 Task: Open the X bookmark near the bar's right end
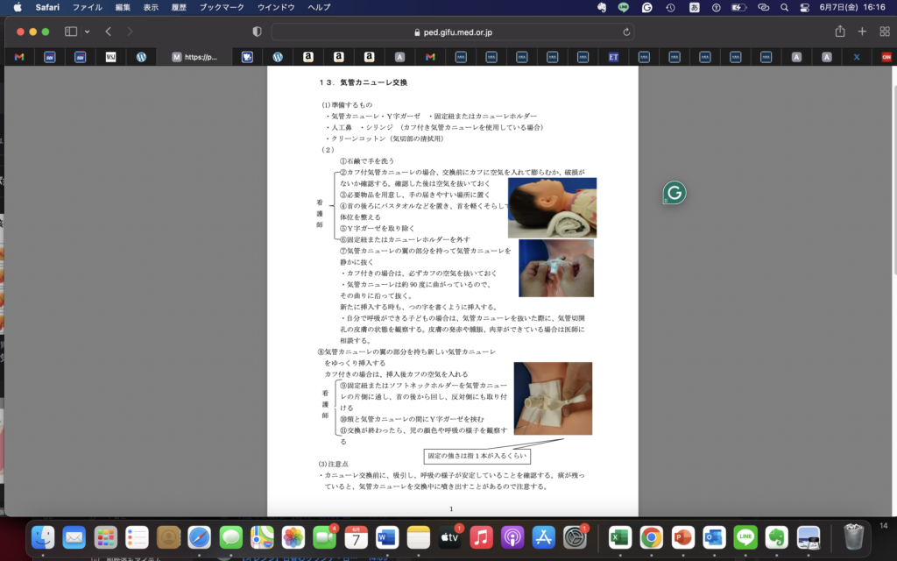pos(857,56)
